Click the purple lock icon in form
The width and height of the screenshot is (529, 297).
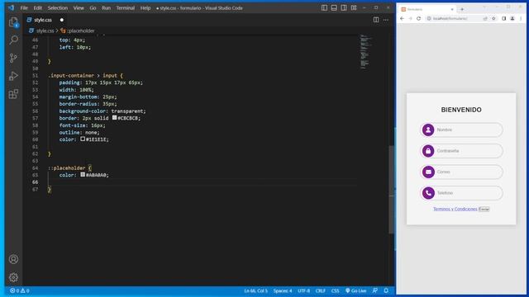click(428, 151)
